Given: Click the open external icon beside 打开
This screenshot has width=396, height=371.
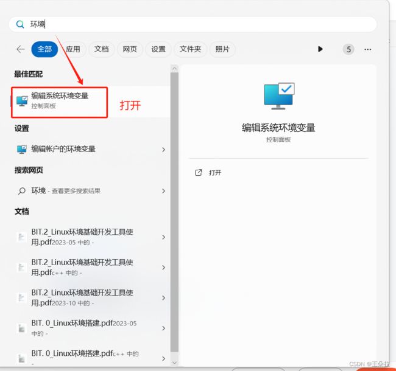Looking at the screenshot, I should [199, 173].
